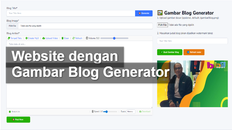This screenshot has width=232, height=130.
Task: Open the Suara voice dropdown
Action: (x=131, y=112)
